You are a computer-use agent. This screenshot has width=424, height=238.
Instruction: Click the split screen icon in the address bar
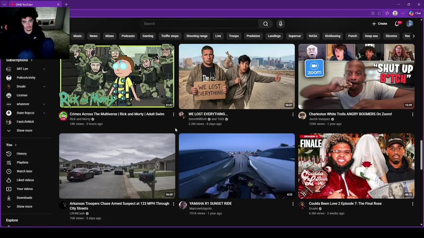point(373,13)
